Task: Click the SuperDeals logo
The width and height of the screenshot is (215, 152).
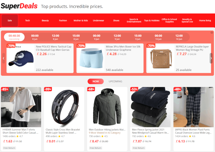Action: pos(19,6)
